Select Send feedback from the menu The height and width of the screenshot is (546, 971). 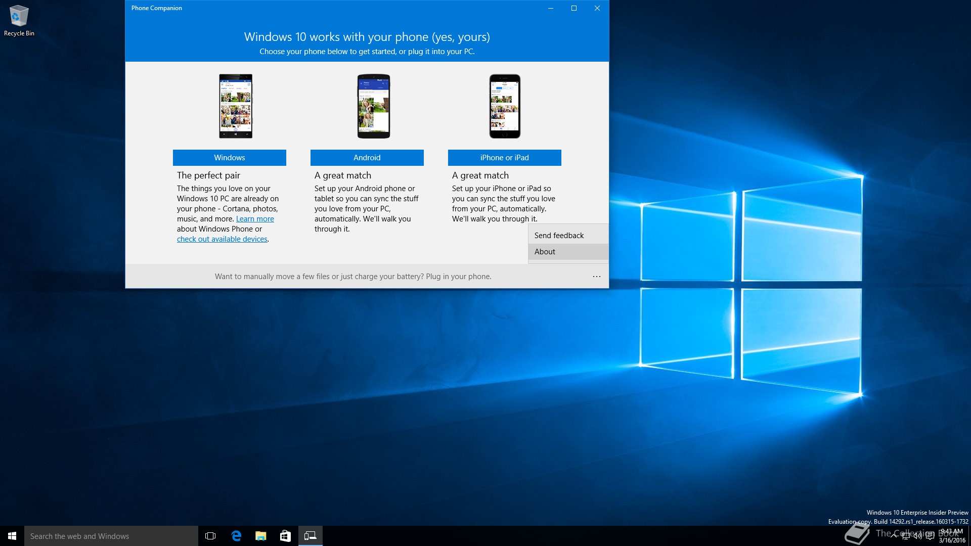[x=559, y=236]
